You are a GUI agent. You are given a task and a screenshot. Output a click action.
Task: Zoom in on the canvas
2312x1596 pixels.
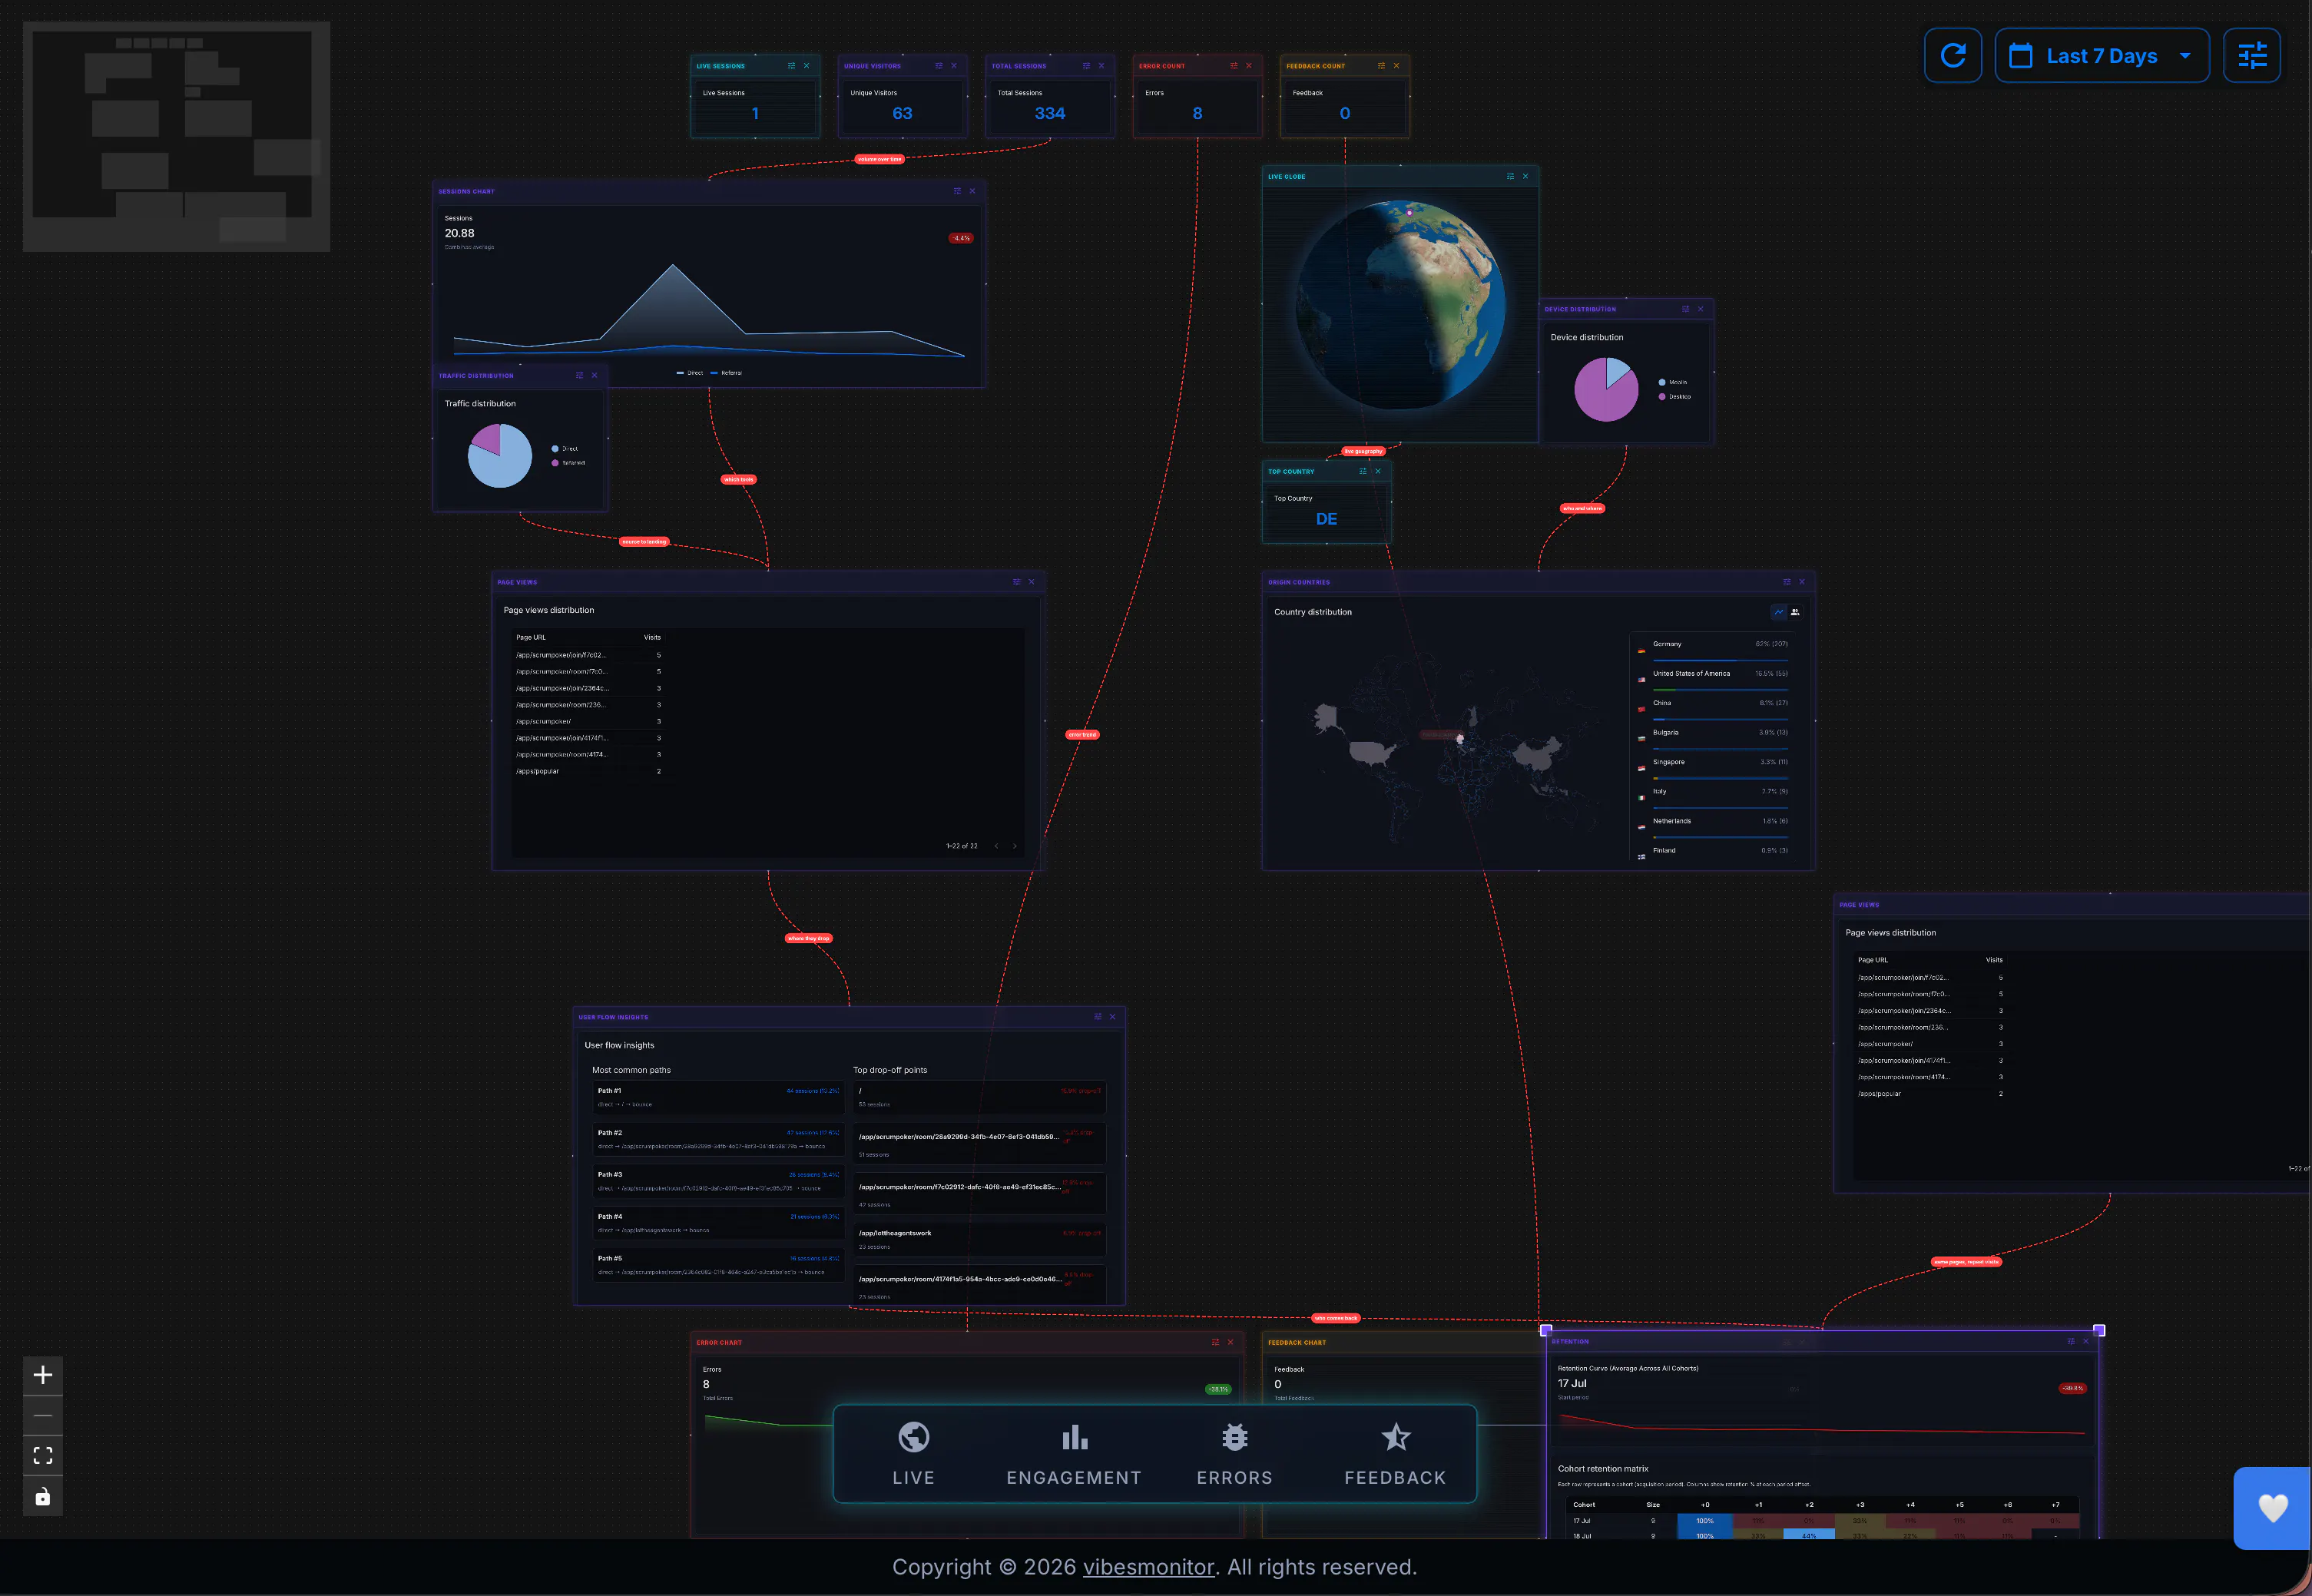pyautogui.click(x=43, y=1375)
